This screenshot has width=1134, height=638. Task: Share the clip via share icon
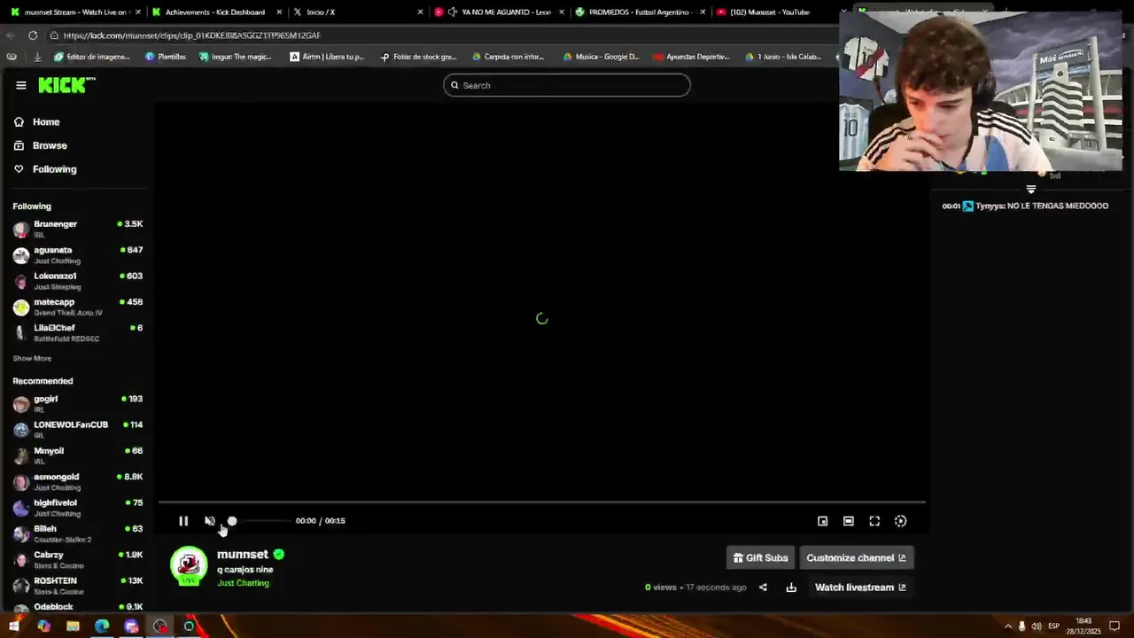[x=763, y=587]
